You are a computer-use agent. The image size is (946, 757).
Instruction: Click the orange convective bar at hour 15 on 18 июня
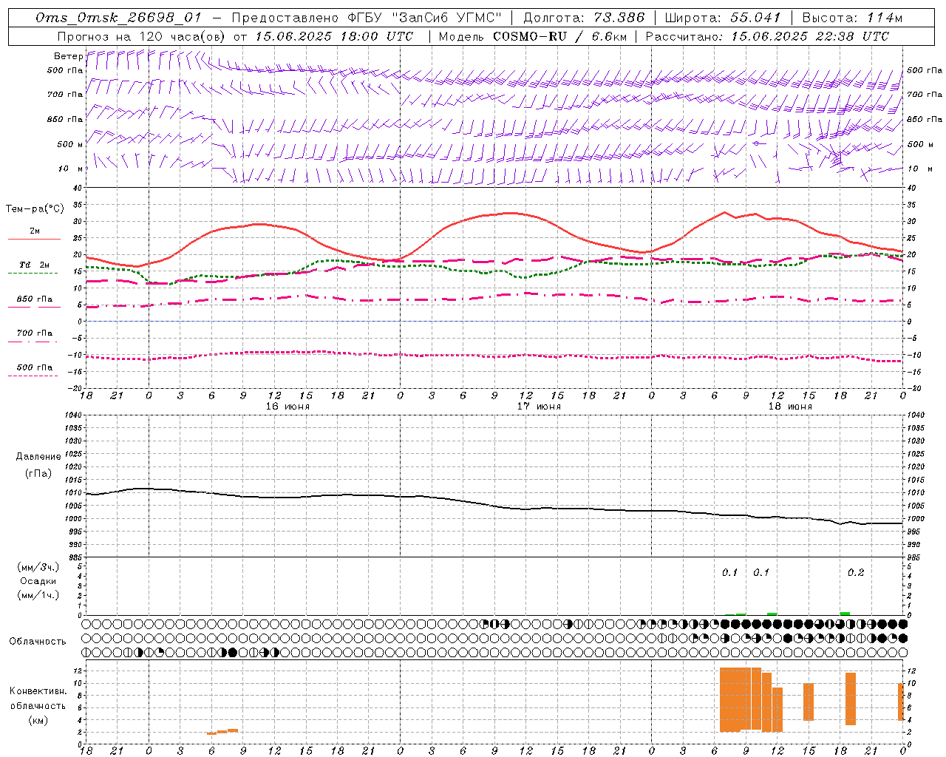[809, 702]
